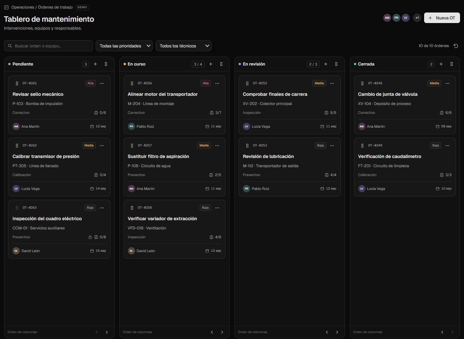Screen dimensions: 464x339
Task: Click the checklist icon on card OT-0256
Action: click(212, 113)
